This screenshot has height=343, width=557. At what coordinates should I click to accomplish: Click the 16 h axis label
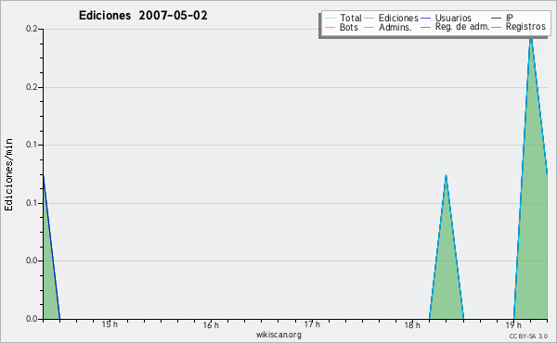[x=211, y=324]
